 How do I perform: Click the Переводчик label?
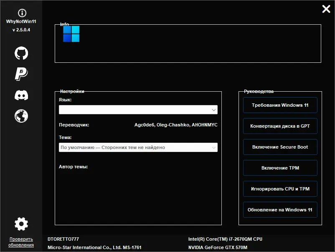[74, 125]
